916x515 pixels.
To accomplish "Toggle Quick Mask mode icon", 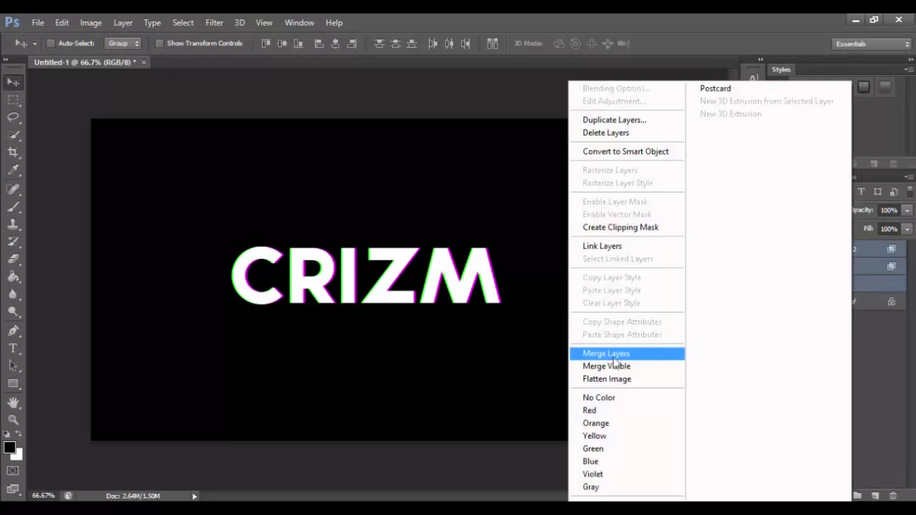I will coord(13,471).
